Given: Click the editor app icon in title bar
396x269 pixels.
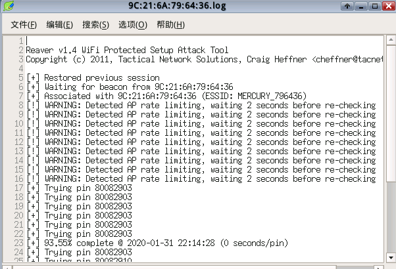Looking at the screenshot, I should pos(7,7).
